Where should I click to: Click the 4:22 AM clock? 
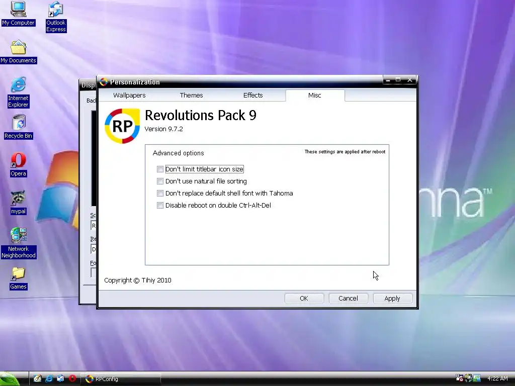coord(497,378)
